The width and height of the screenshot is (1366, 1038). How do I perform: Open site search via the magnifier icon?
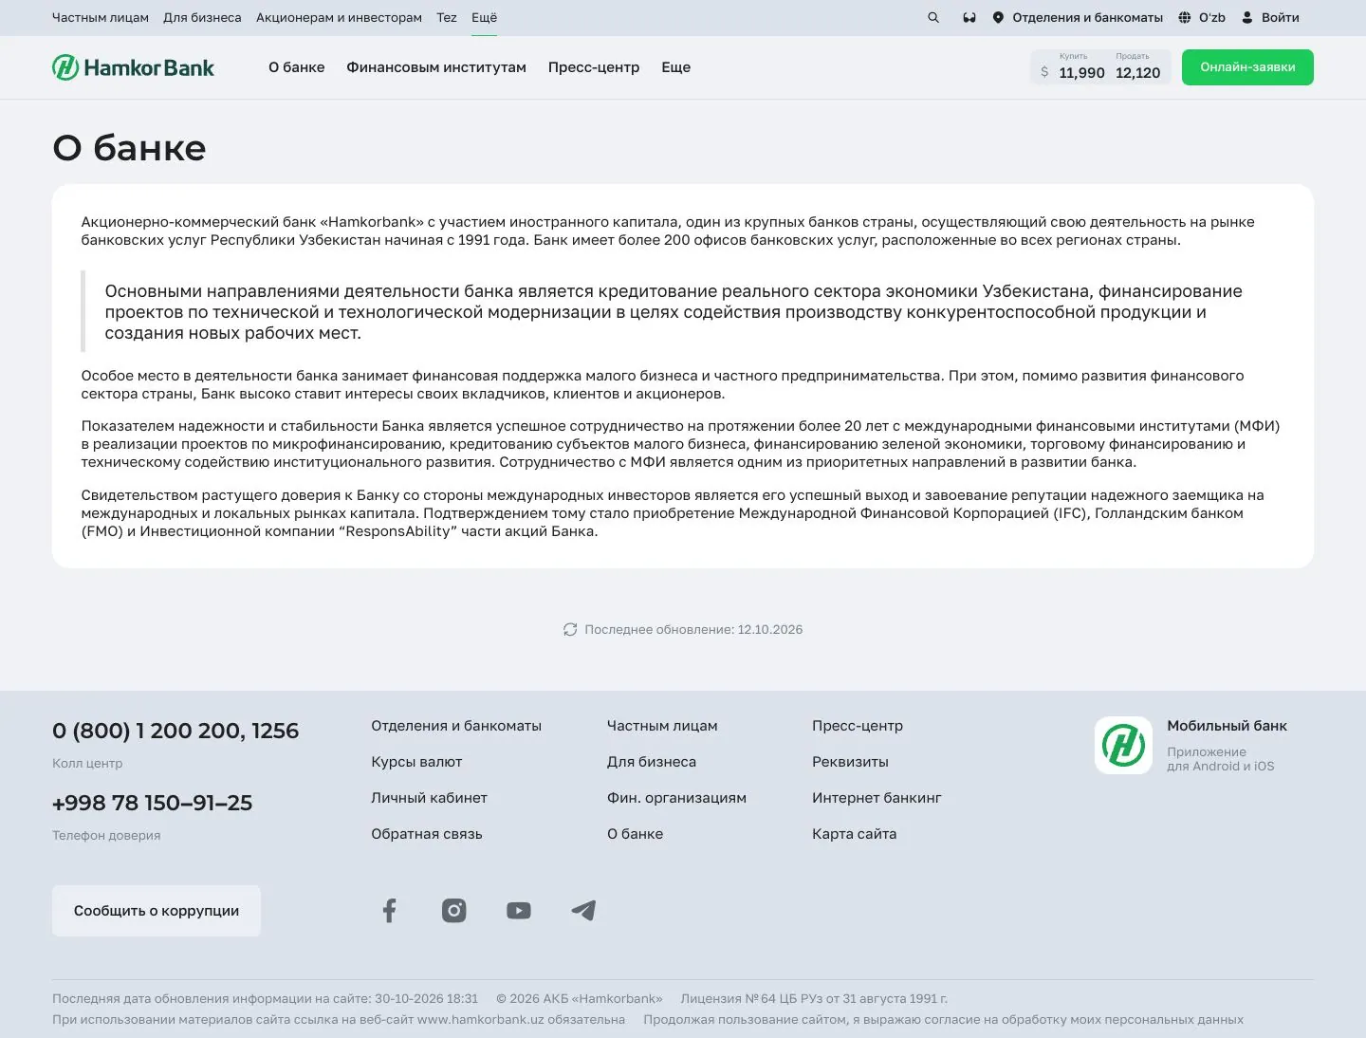pyautogui.click(x=933, y=17)
